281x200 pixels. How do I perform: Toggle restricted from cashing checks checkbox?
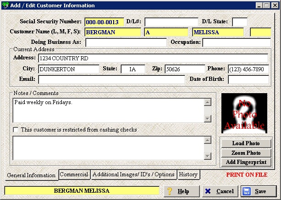point(16,130)
